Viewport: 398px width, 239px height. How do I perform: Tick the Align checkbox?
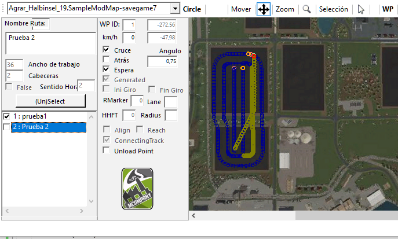[x=107, y=130]
